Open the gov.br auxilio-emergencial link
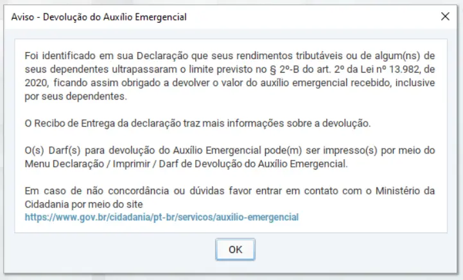The image size is (463, 280). click(x=161, y=217)
